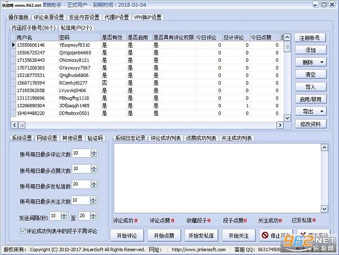The height and width of the screenshot is (255, 339).
Task: Click the 是否具有评论权限 column header
Action: click(173, 38)
